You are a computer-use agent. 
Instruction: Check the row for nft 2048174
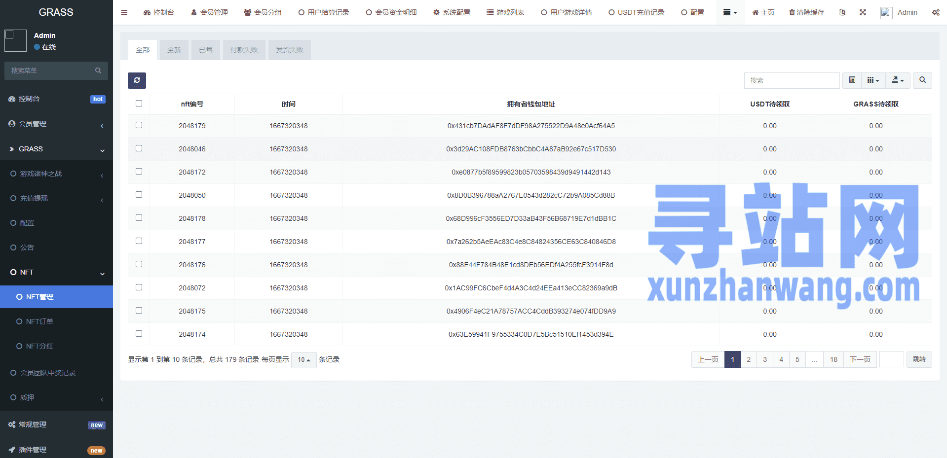pyautogui.click(x=139, y=334)
